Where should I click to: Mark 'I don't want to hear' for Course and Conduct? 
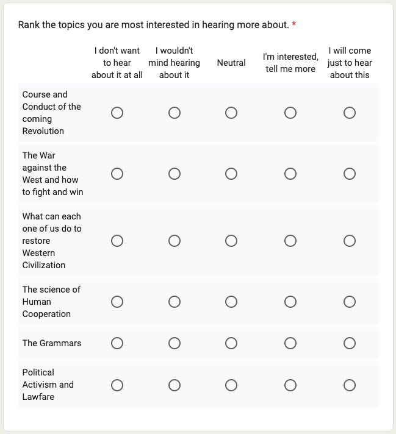pyautogui.click(x=117, y=113)
